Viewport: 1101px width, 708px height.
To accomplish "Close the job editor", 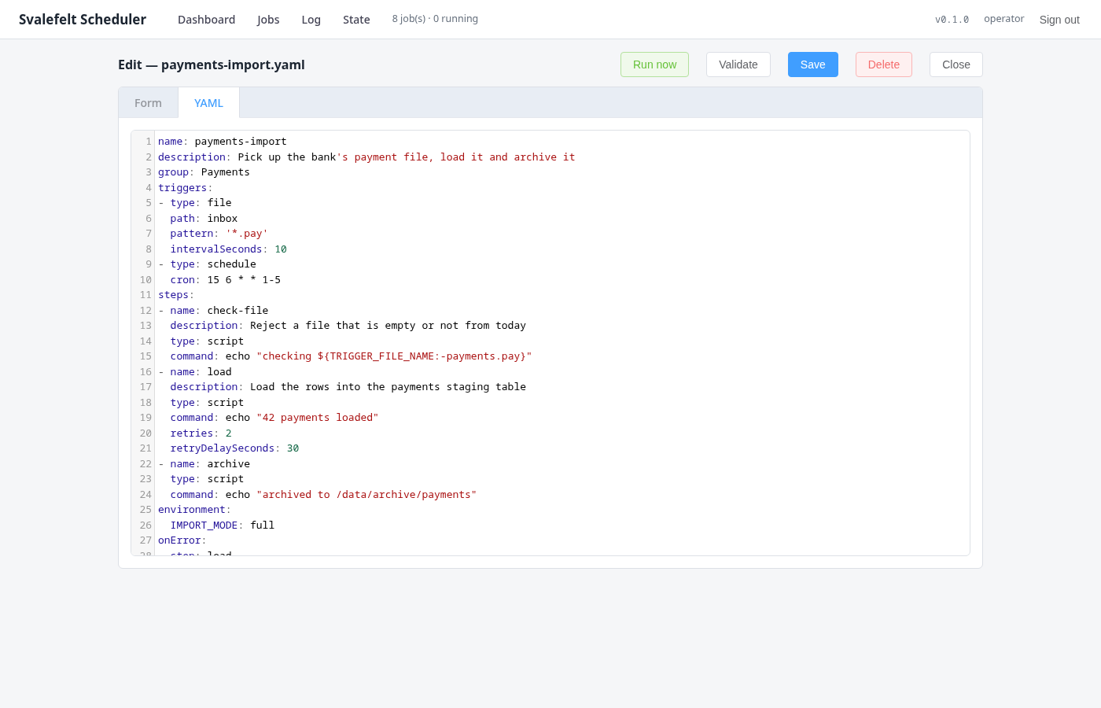I will point(956,65).
